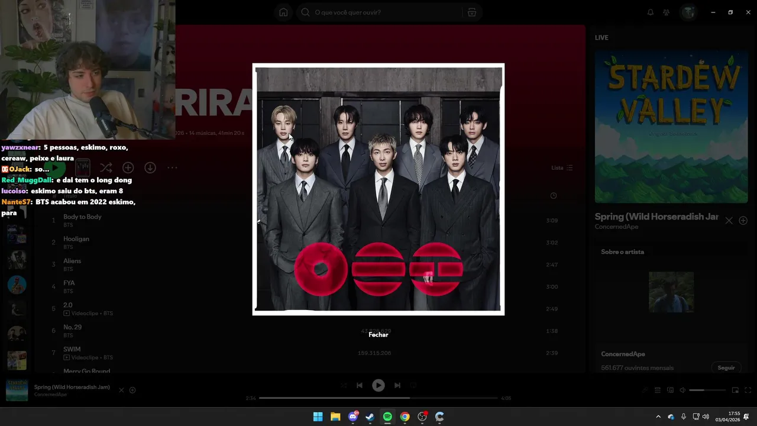Image resolution: width=757 pixels, height=426 pixels.
Task: Open the album's more options ellipsis
Action: [x=172, y=168]
